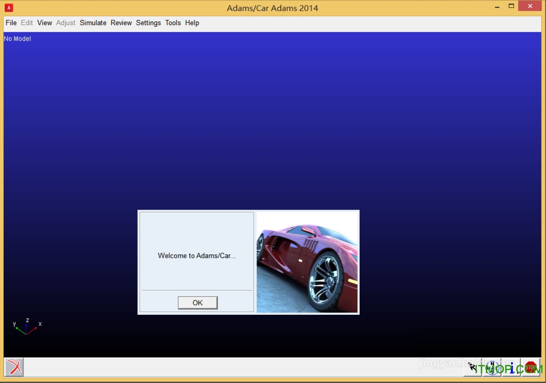Open the Simulate menu
The image size is (546, 383).
click(93, 22)
